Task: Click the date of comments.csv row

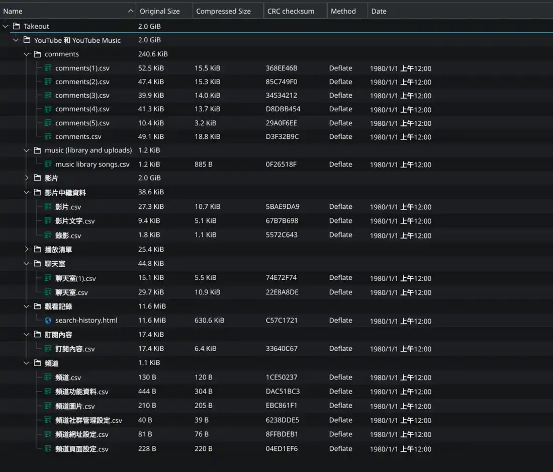Action: [x=400, y=137]
